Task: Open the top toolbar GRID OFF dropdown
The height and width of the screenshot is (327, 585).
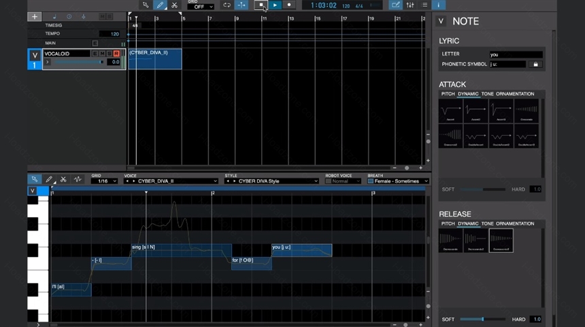Action: 201,7
